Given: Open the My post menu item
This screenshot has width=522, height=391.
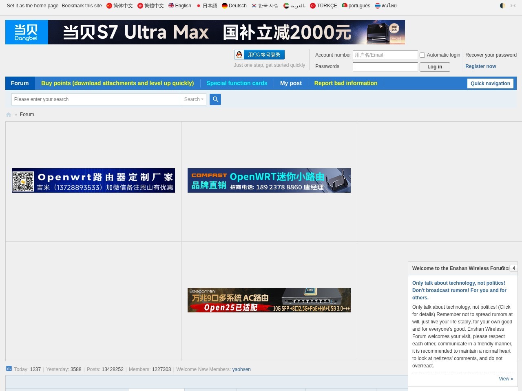Looking at the screenshot, I should 291,83.
